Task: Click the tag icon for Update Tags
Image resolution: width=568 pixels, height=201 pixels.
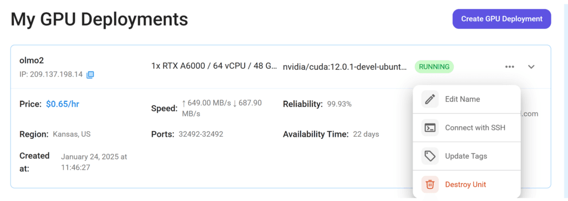Action: coord(430,156)
